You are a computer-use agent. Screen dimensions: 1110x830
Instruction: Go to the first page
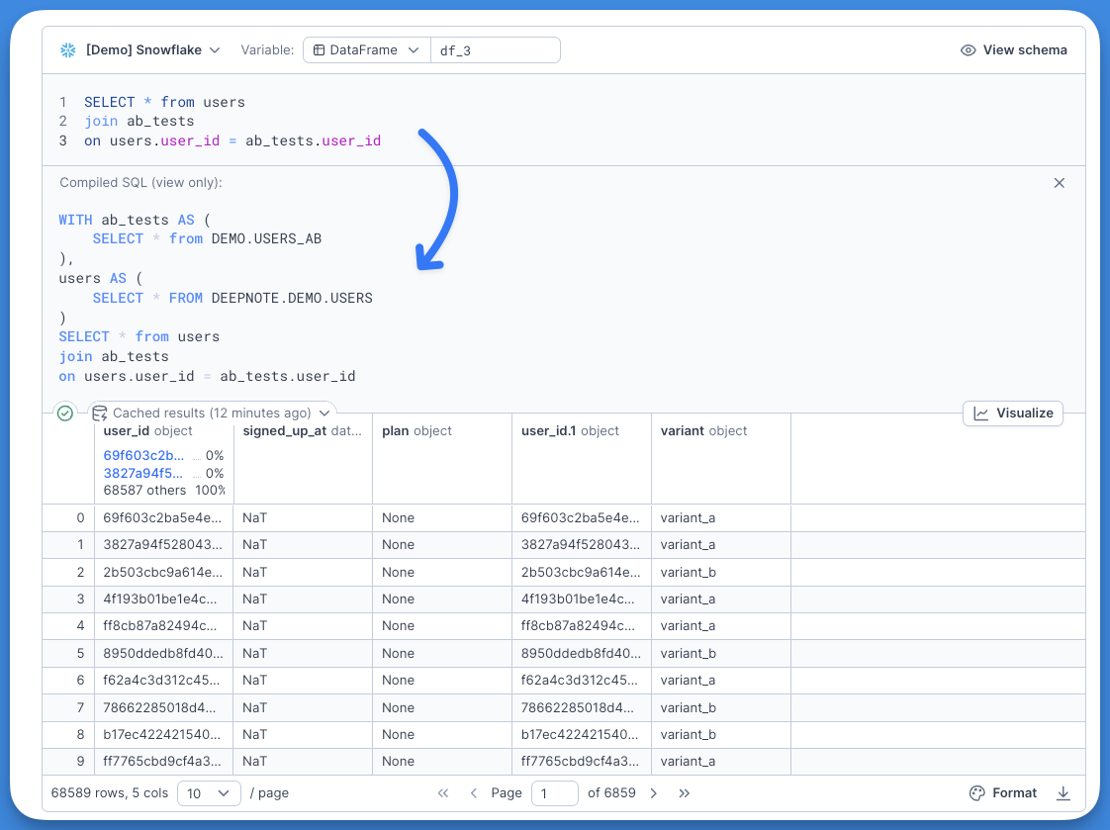click(443, 793)
